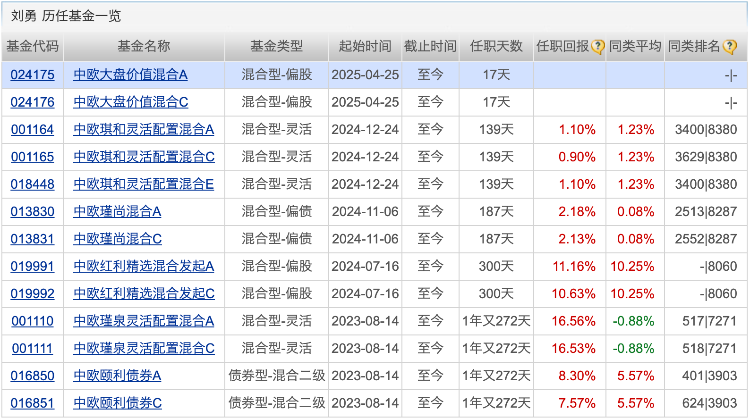
Task: Click ranking 401|3903
Action: [709, 376]
